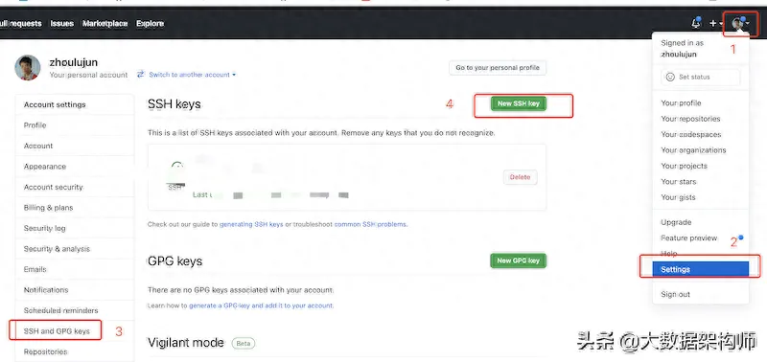Open Marketplace in top navigation
The width and height of the screenshot is (767, 362).
(105, 23)
